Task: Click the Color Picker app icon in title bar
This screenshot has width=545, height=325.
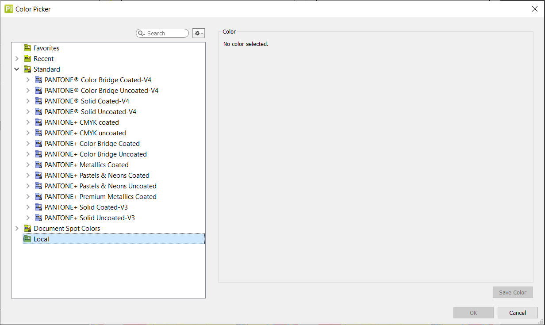Action: [8, 9]
